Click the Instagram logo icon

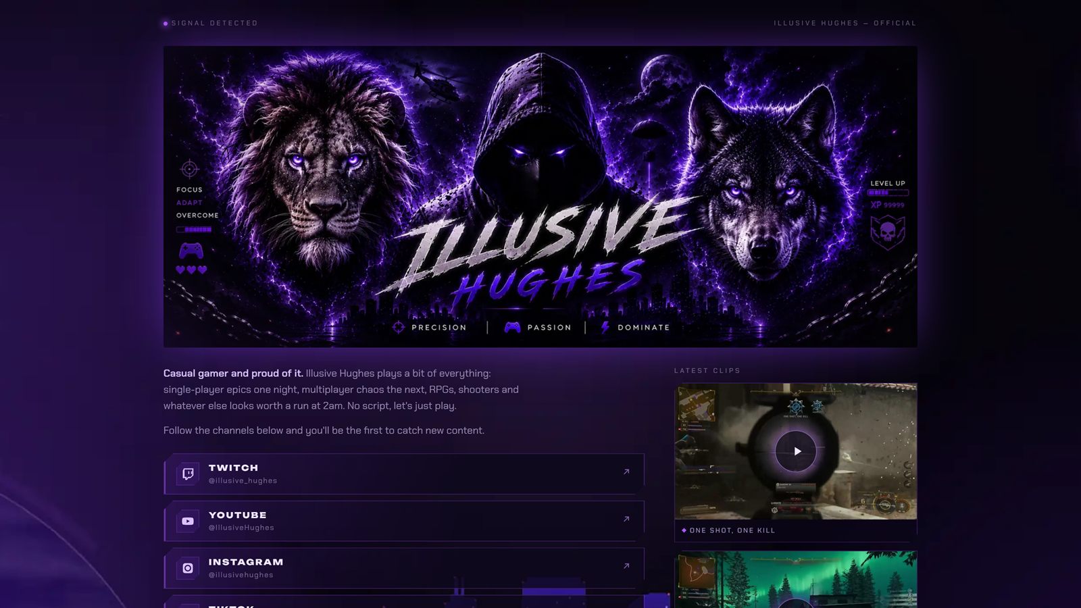(188, 568)
